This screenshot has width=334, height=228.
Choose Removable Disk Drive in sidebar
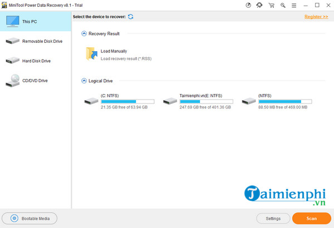tap(36, 41)
